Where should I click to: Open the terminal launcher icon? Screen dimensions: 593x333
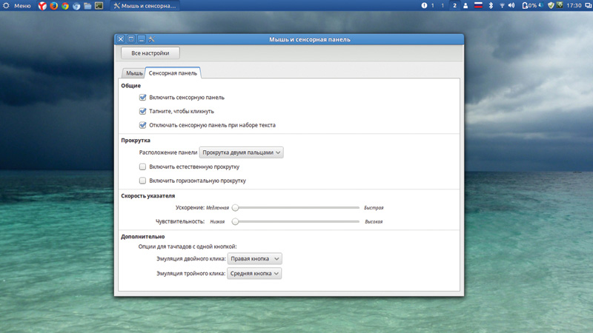coord(99,6)
